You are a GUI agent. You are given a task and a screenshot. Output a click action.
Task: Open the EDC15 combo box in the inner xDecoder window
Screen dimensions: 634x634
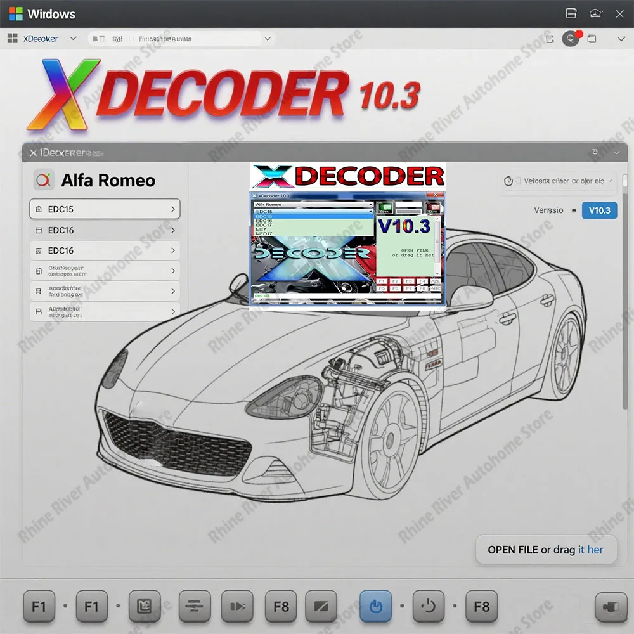tap(313, 212)
